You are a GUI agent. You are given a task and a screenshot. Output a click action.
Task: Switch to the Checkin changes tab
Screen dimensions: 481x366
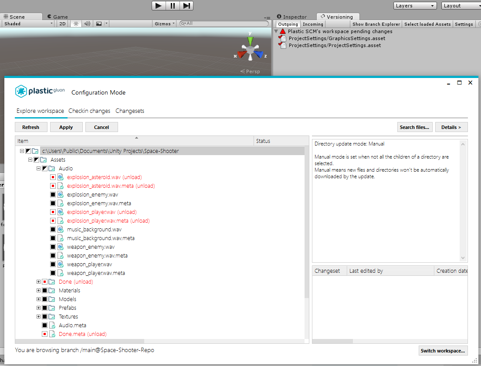pos(89,111)
